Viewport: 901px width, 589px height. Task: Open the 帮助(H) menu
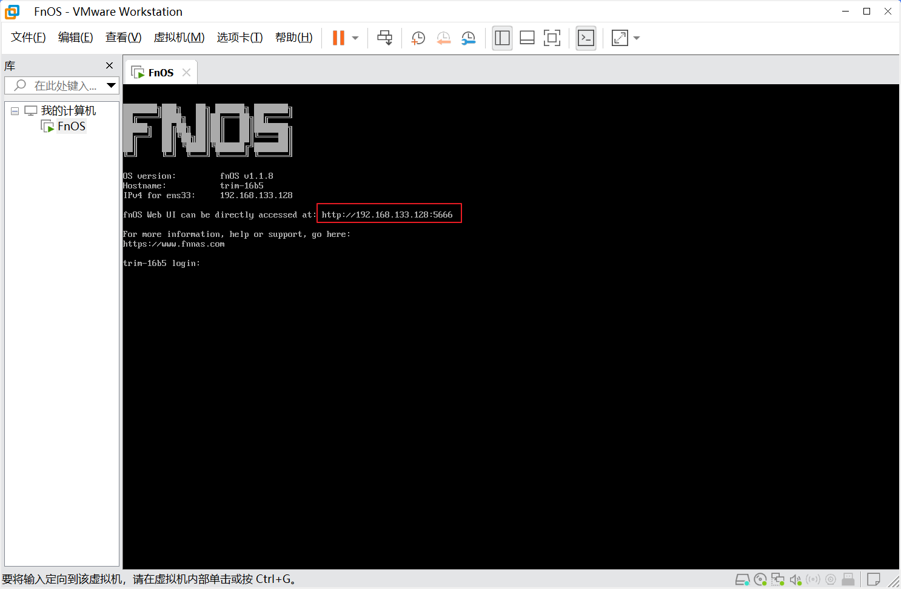coord(294,38)
